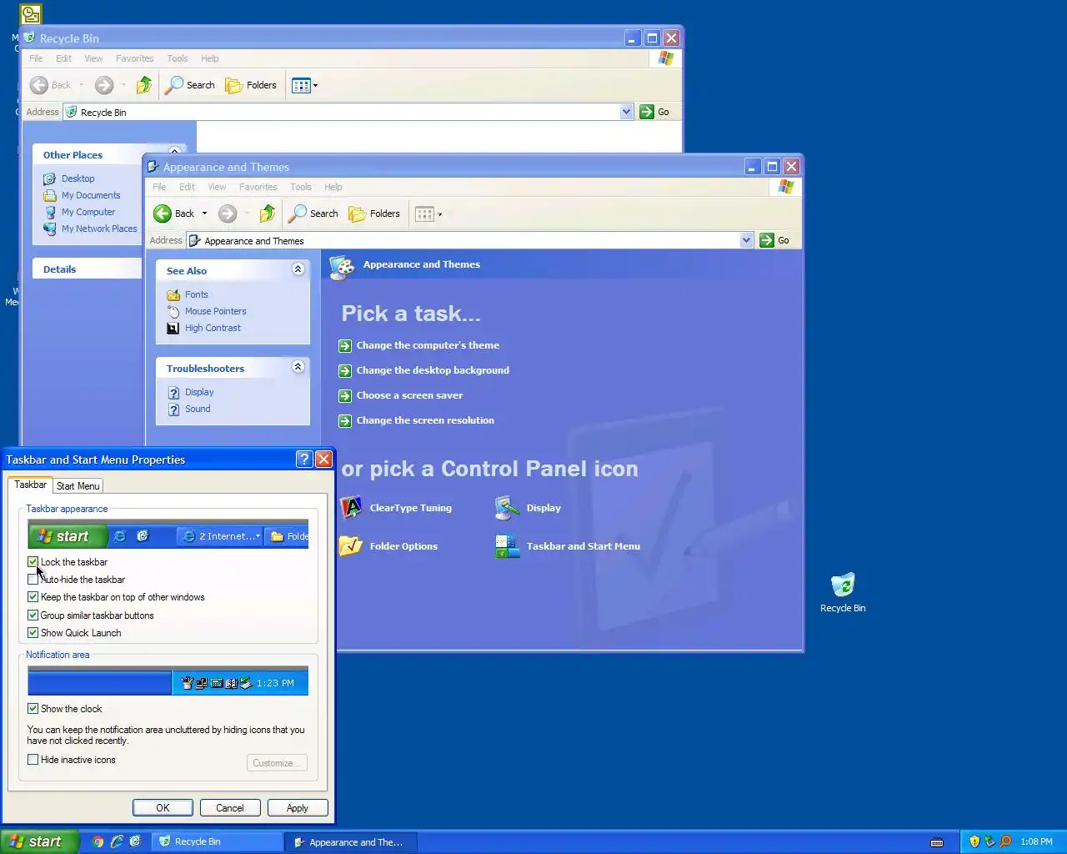Open Back history dropdown in Appearance and Themes
Viewport: 1067px width, 854px height.
click(204, 213)
